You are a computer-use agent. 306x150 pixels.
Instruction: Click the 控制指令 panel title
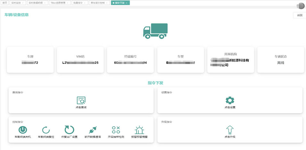(18, 122)
